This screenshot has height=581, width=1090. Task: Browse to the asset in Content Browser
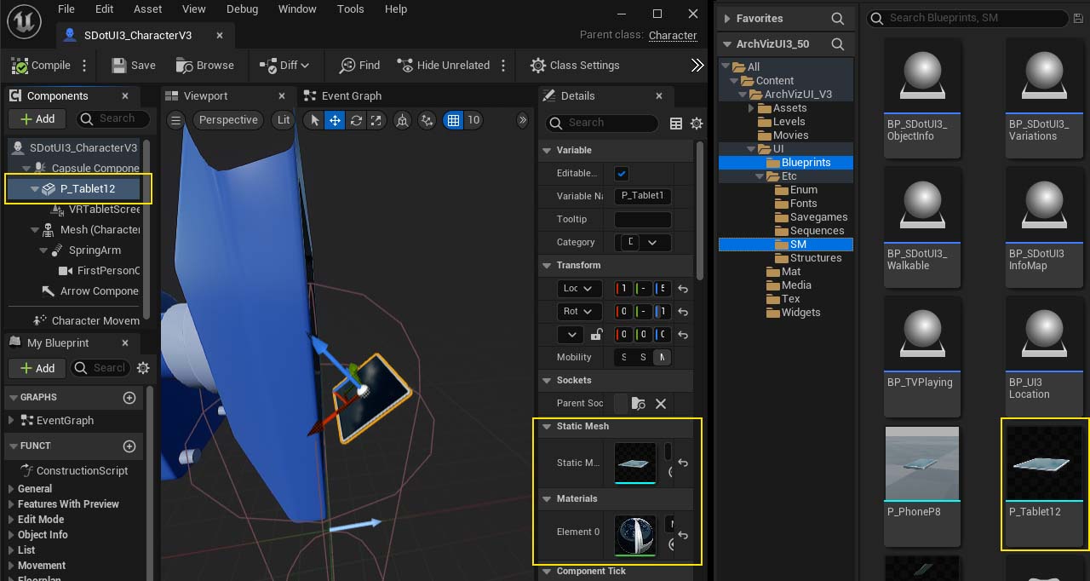[x=204, y=66]
